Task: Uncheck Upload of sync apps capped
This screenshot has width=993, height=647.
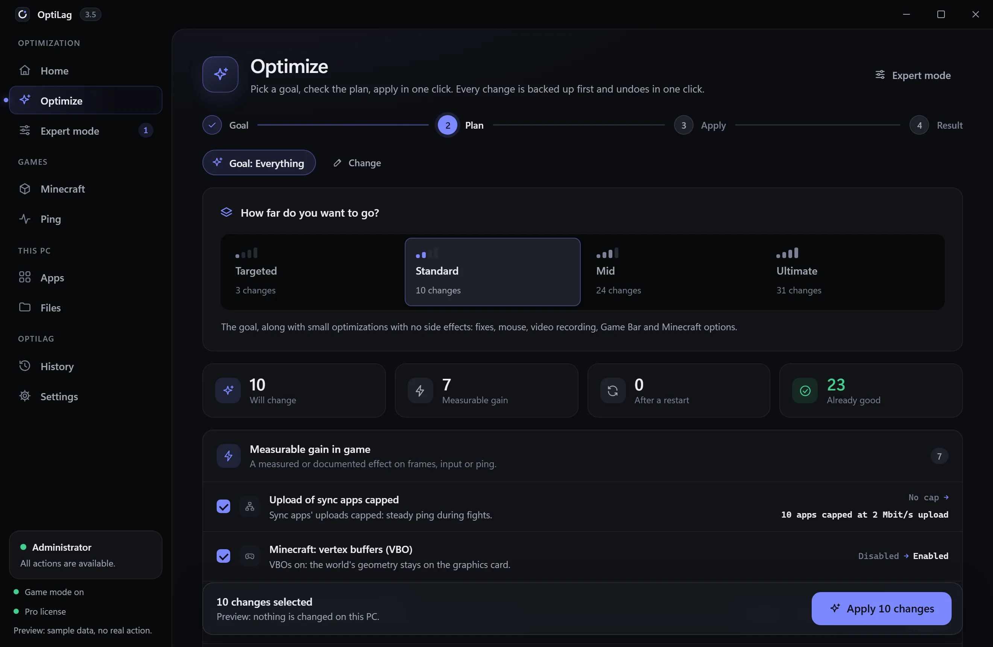Action: 223,506
